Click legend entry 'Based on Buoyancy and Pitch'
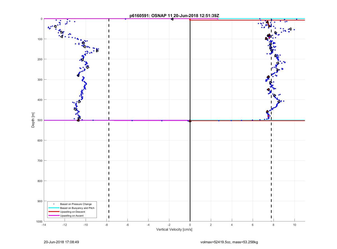This screenshot has height=249, width=337. coord(78,208)
